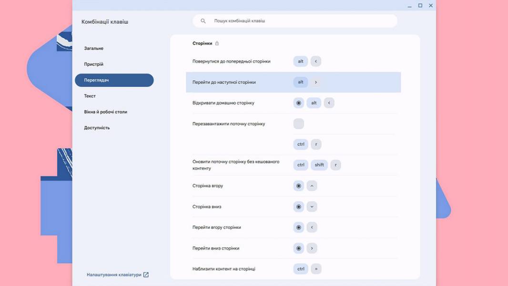Click the down arrow key for Сторінка вниз
508x286 pixels.
[x=312, y=207]
